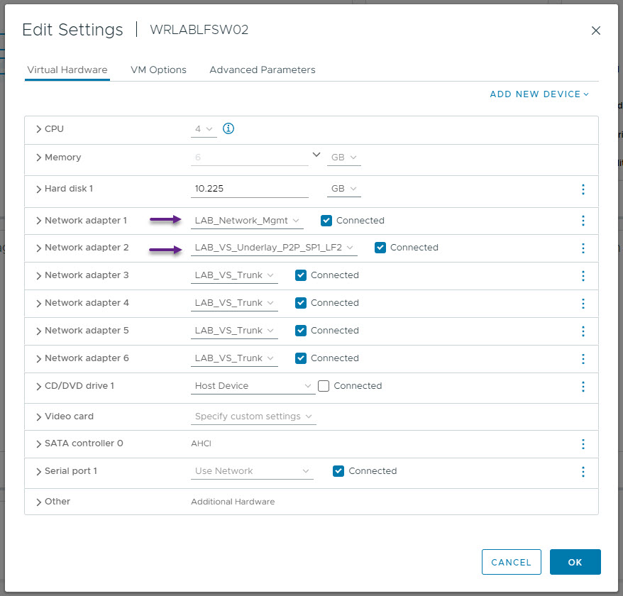Open Hard disk 1 actions menu
The width and height of the screenshot is (623, 596).
[583, 189]
